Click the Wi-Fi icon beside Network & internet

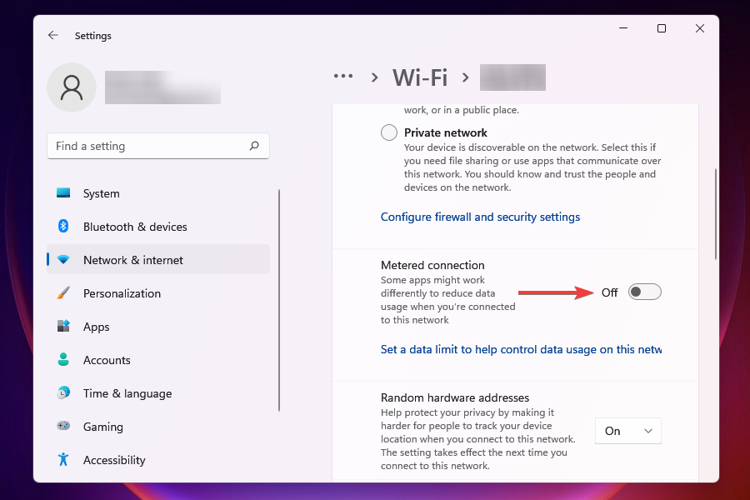pyautogui.click(x=63, y=260)
